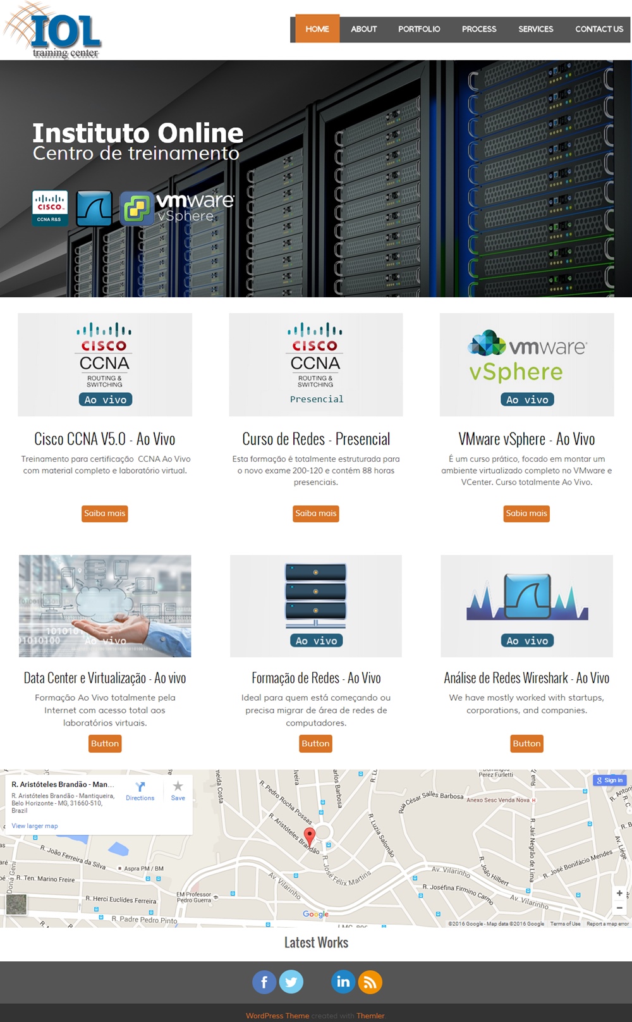Click the Wireshark fin icon in banner
This screenshot has width=632, height=1022.
[94, 209]
